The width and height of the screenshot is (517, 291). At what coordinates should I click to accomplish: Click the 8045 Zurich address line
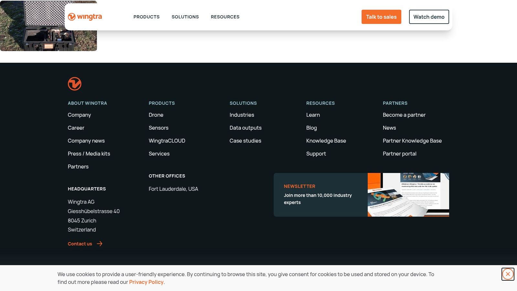click(82, 221)
